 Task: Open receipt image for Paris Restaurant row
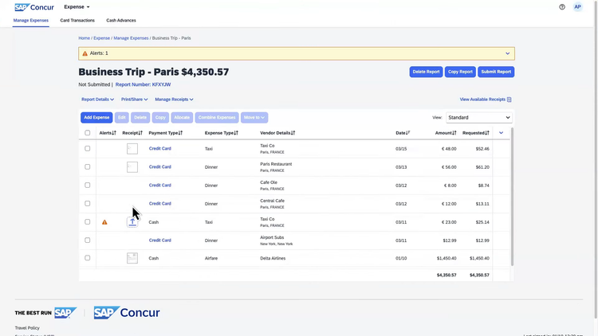tap(132, 167)
